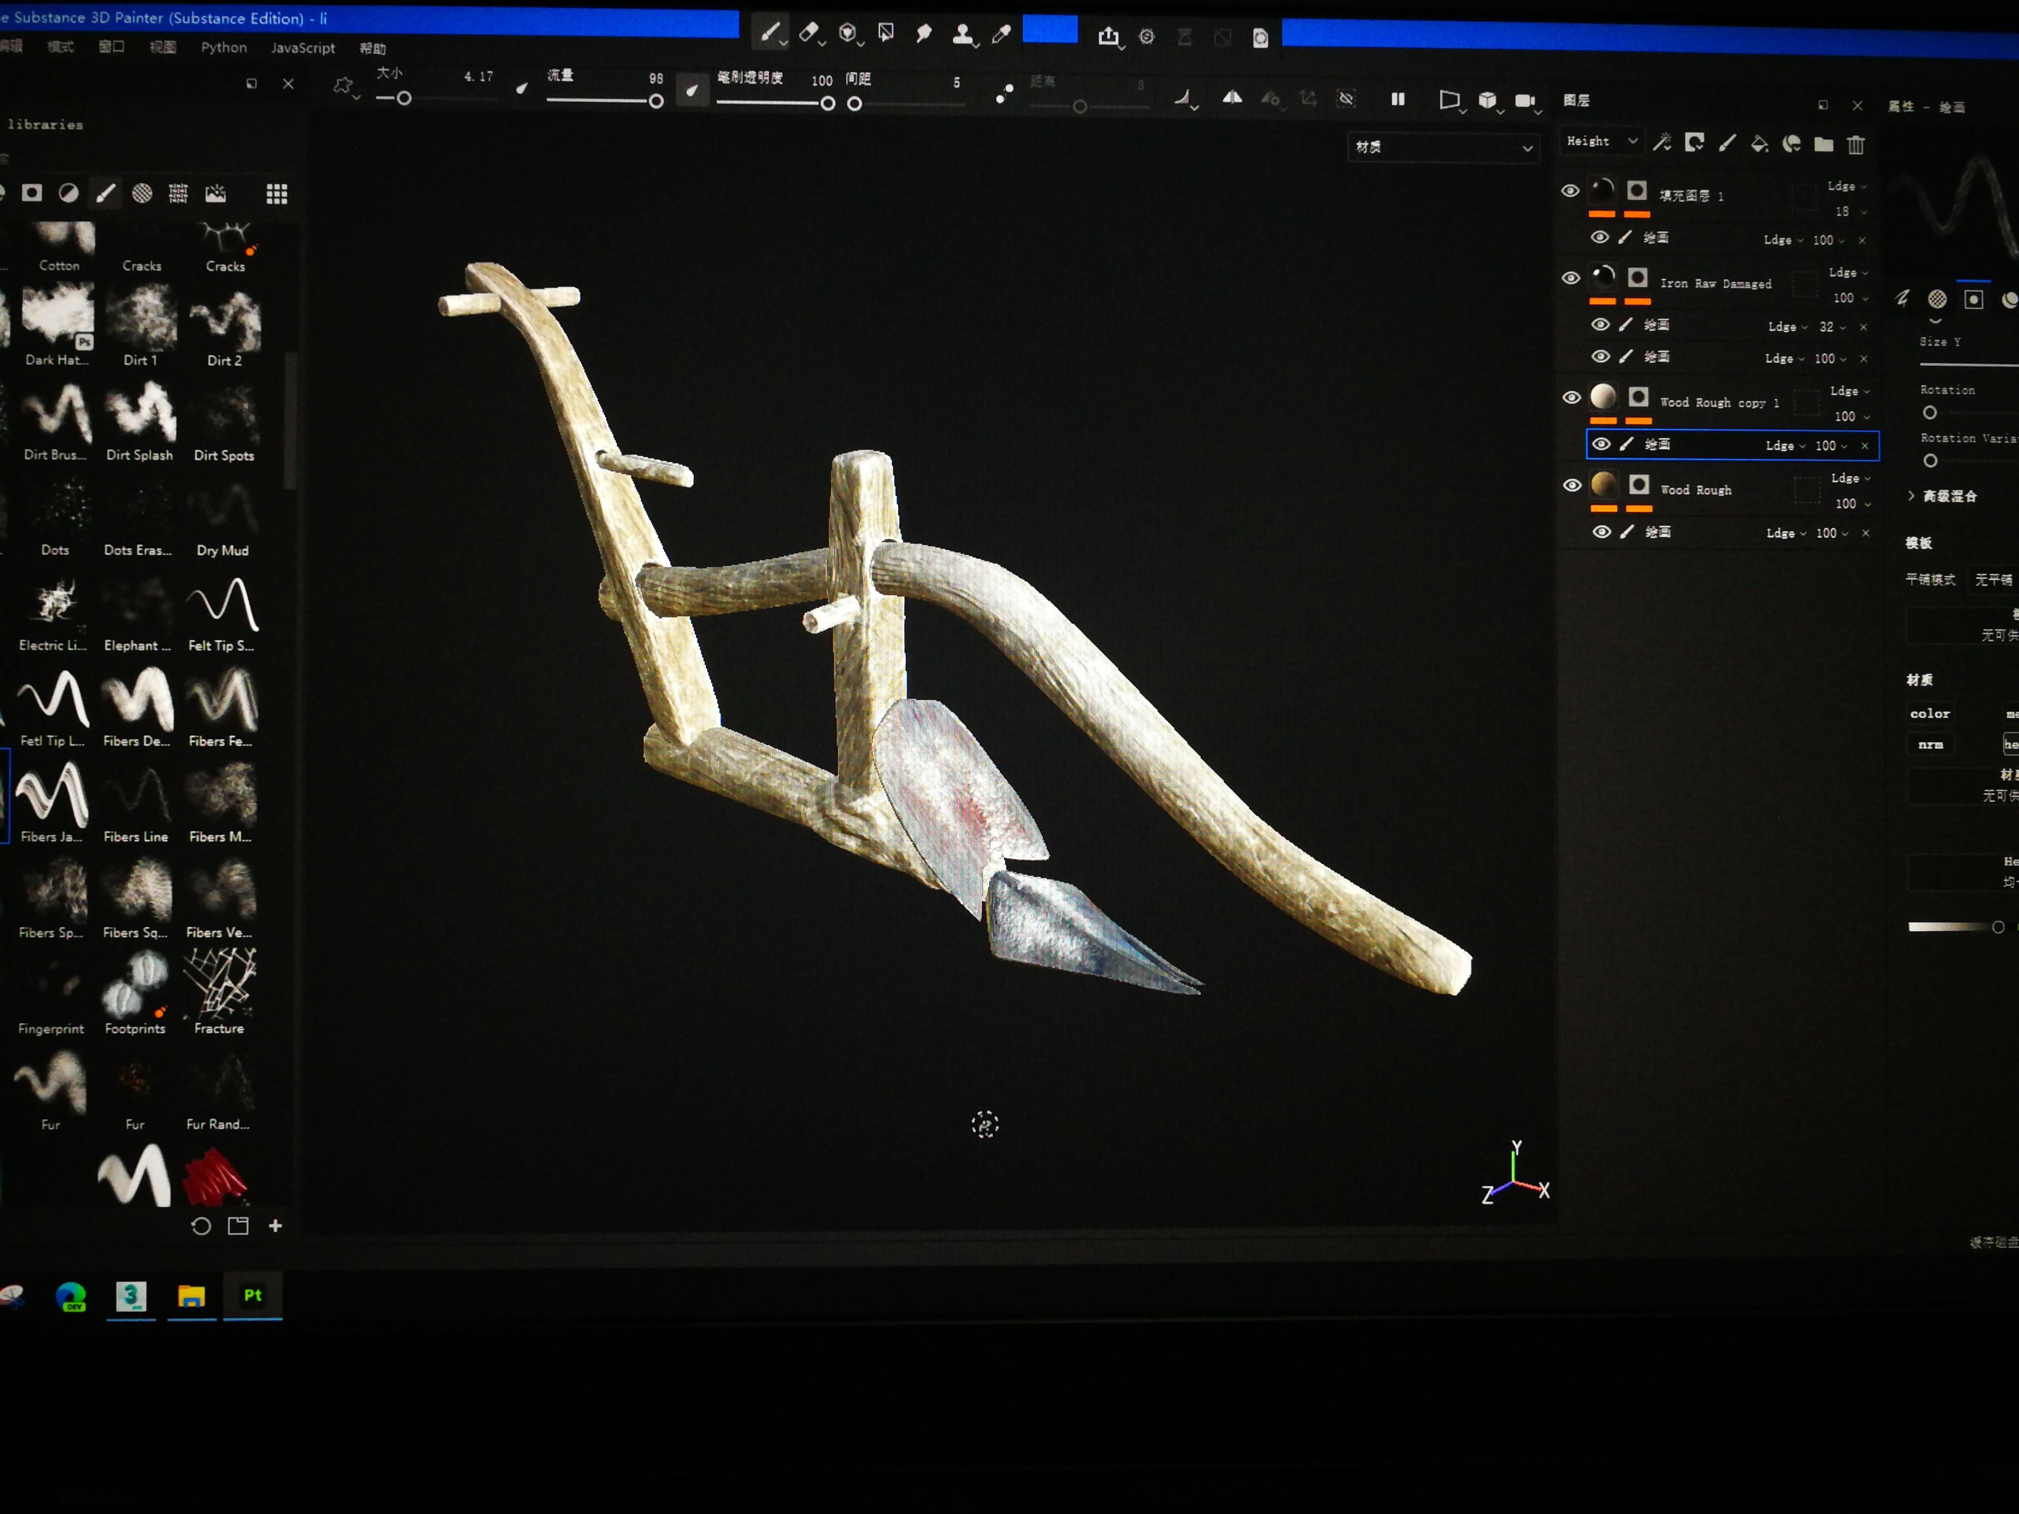Add a fill layer with the bucket icon
Screen dimensions: 2019x1514
pos(1759,143)
